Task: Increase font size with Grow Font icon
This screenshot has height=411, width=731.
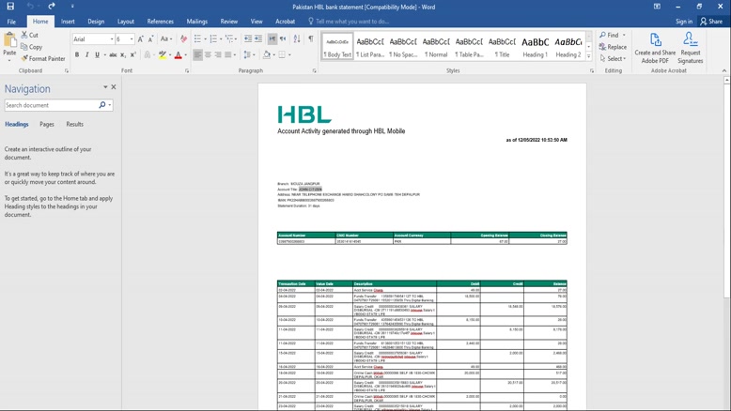Action: tap(142, 39)
